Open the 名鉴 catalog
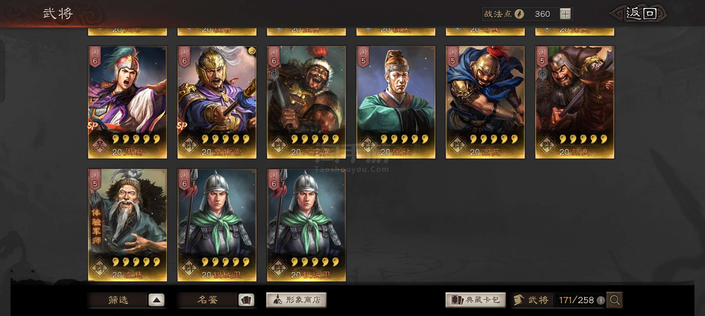 click(x=207, y=300)
